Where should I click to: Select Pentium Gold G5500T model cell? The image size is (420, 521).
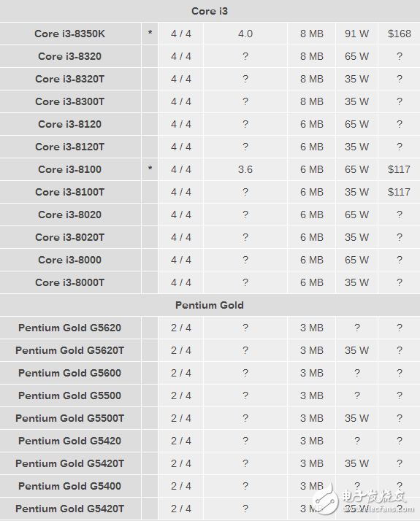(x=70, y=418)
